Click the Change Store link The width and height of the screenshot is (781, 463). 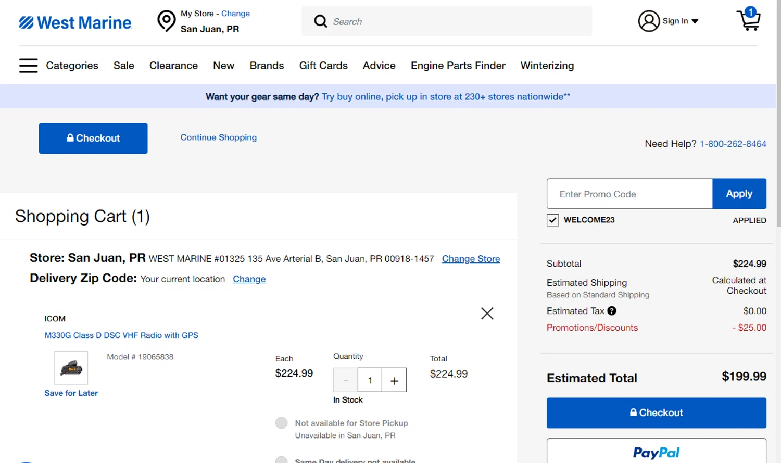click(x=471, y=259)
